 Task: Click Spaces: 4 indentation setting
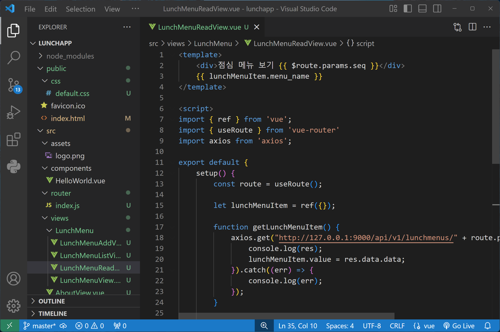(x=340, y=325)
